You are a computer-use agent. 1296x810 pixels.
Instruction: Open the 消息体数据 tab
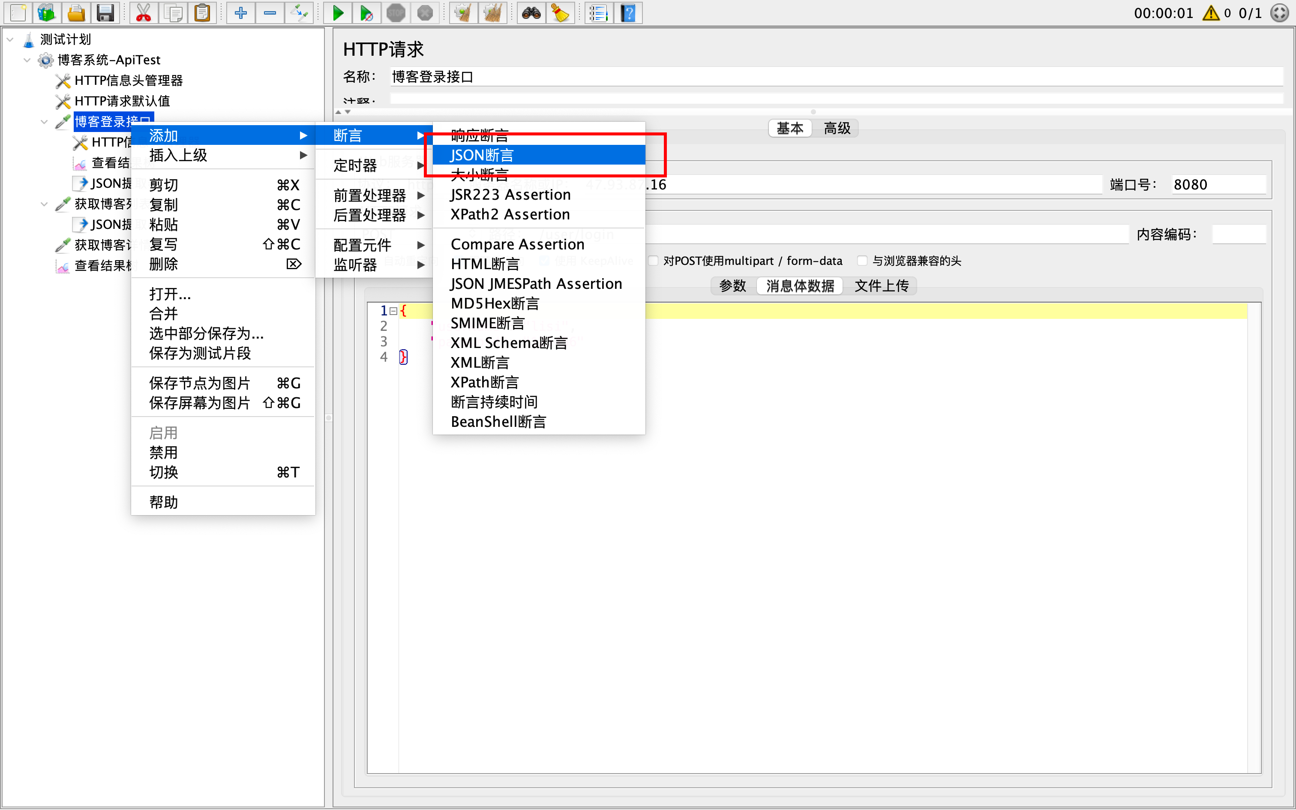click(x=800, y=286)
